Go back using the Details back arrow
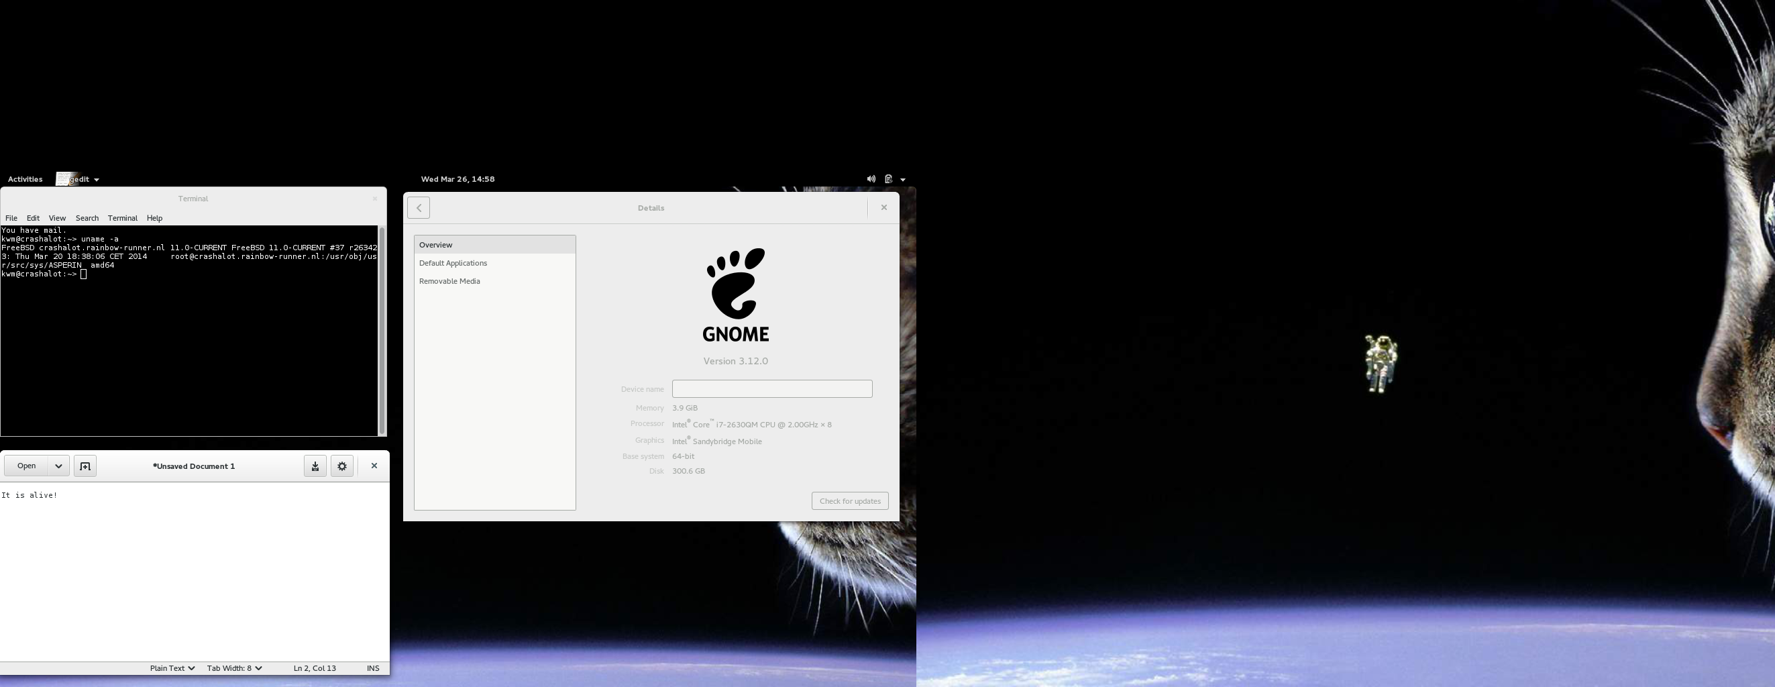Screen dimensions: 1775x687 tap(418, 207)
